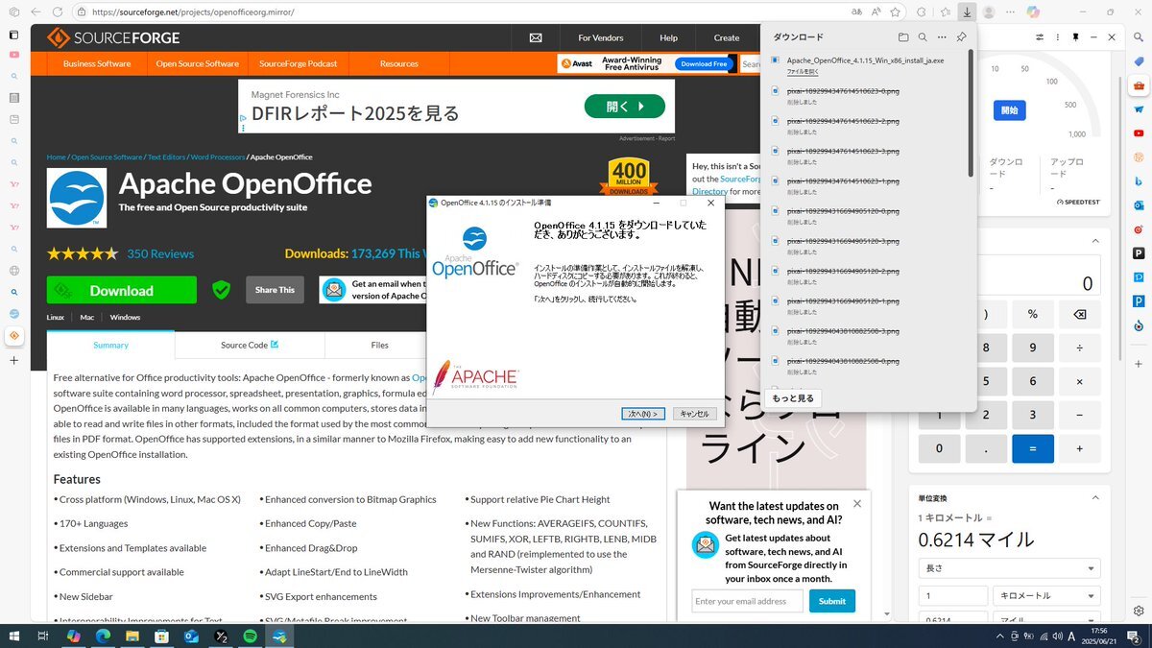This screenshot has width=1152, height=648.
Task: Open the Outlook sidebar icon
Action: [1139, 205]
